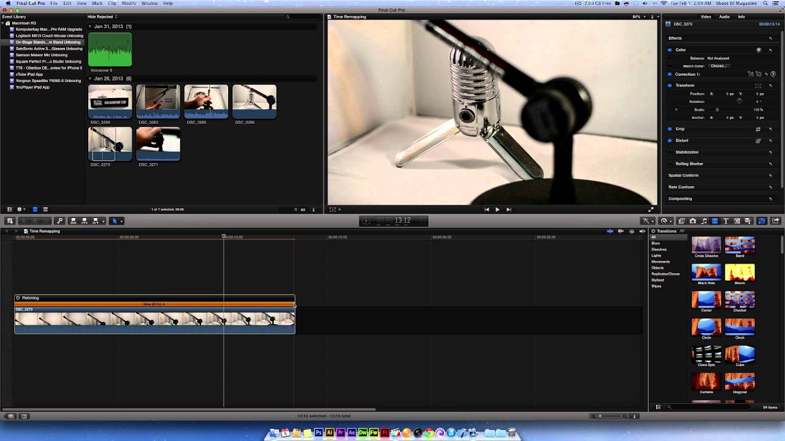Open the Mark menu
Image resolution: width=785 pixels, height=441 pixels.
[x=97, y=3]
